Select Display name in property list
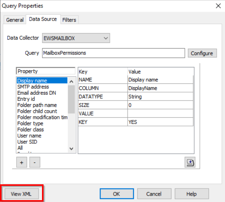This screenshot has width=225, height=202. [x=42, y=80]
